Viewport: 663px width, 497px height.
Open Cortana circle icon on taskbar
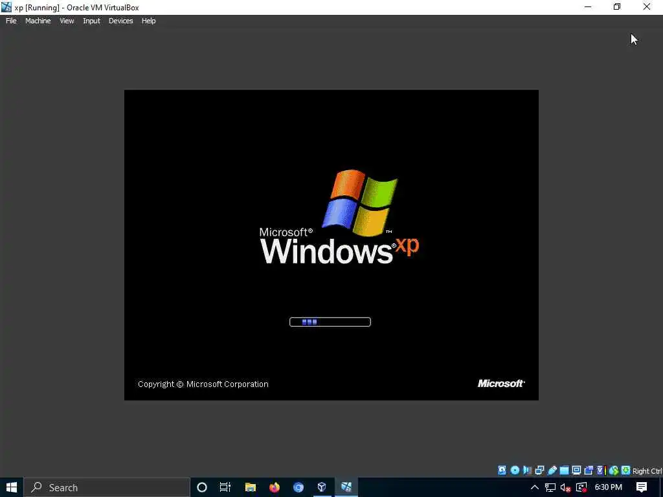click(202, 487)
